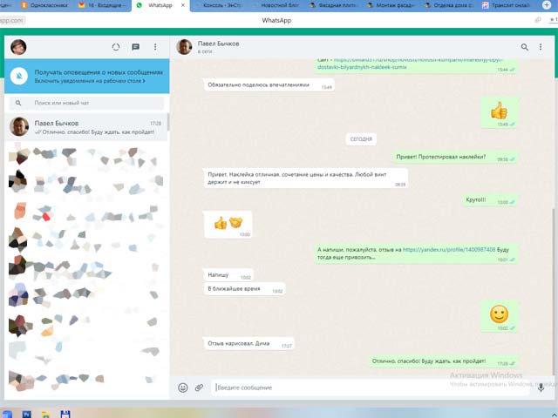The image size is (558, 418).
Task: Select message 'В ближайшее время'
Action: (x=244, y=289)
